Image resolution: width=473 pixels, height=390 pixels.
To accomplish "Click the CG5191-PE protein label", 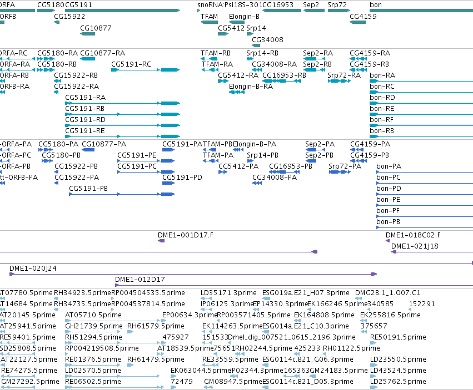I will click(x=137, y=155).
